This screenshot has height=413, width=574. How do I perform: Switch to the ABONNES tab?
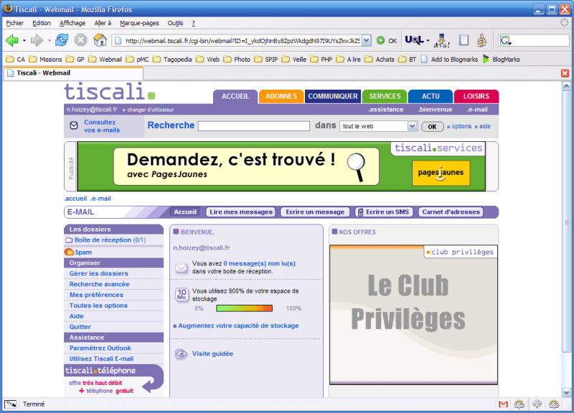281,96
